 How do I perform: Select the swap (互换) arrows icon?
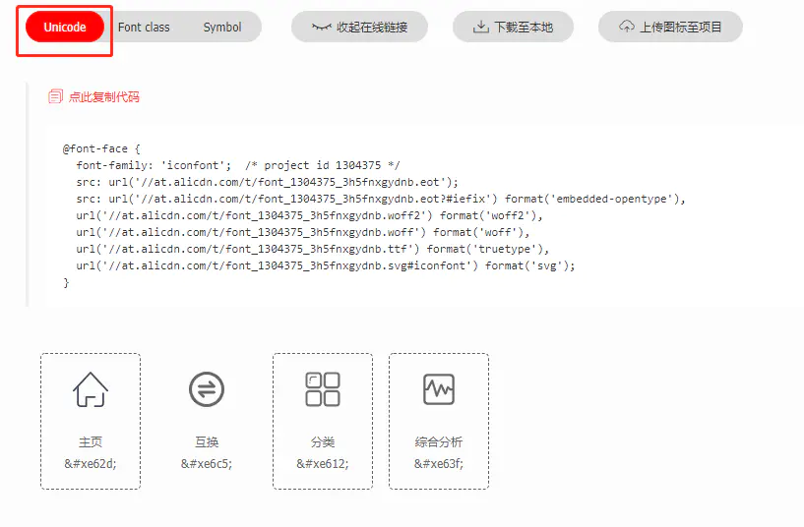207,389
